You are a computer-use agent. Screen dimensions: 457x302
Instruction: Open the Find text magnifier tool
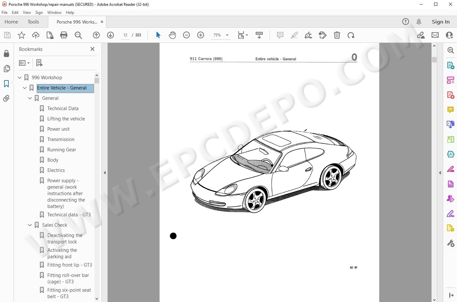(x=78, y=35)
